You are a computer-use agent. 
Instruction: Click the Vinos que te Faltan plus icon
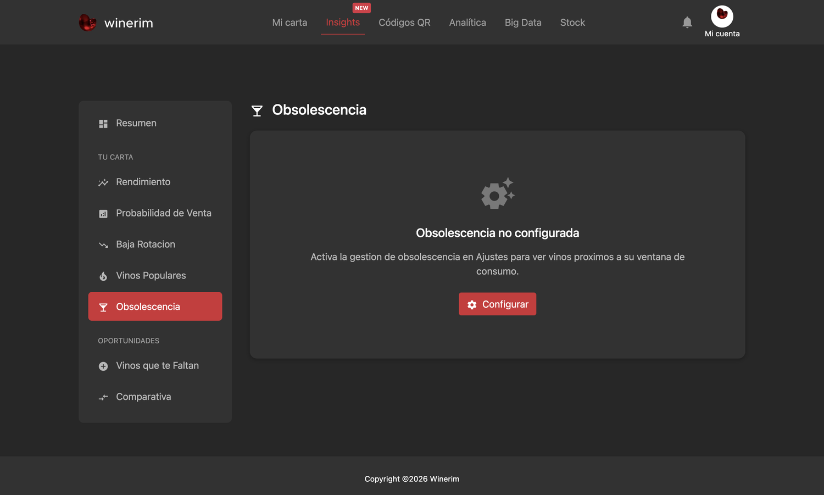[x=103, y=366]
